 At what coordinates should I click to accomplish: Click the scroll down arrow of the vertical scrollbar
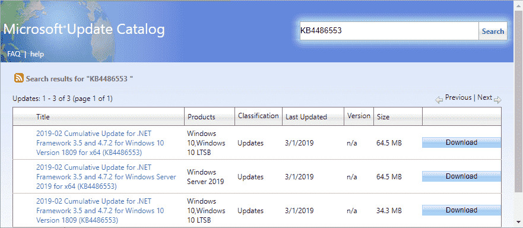point(518,221)
